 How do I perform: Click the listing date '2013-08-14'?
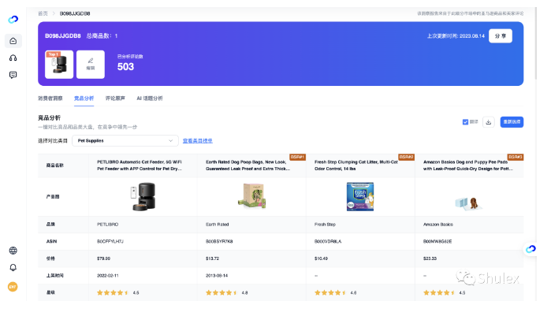(217, 276)
